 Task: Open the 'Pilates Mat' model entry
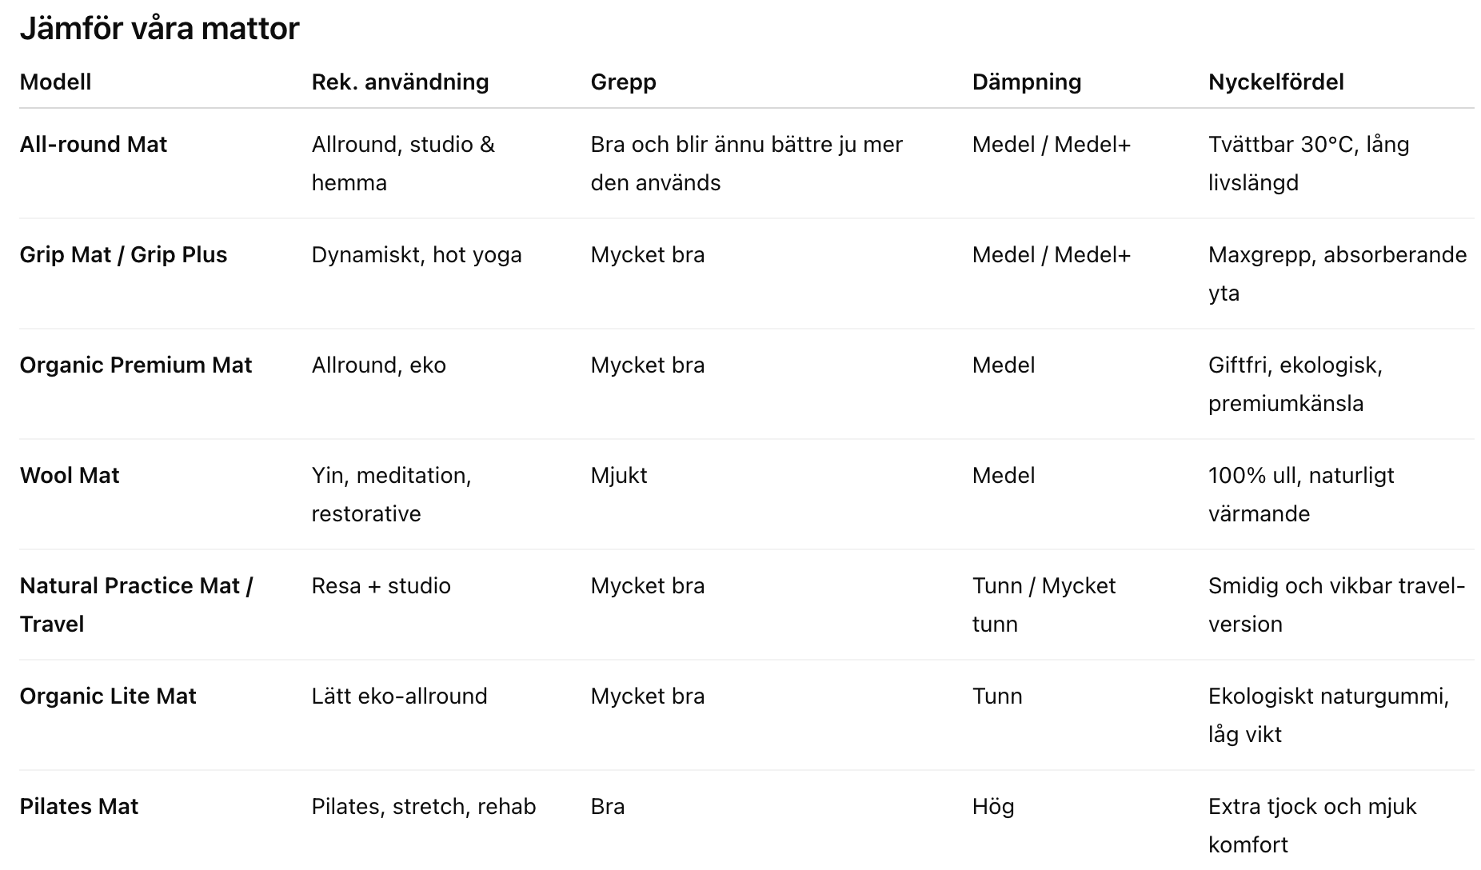click(78, 806)
